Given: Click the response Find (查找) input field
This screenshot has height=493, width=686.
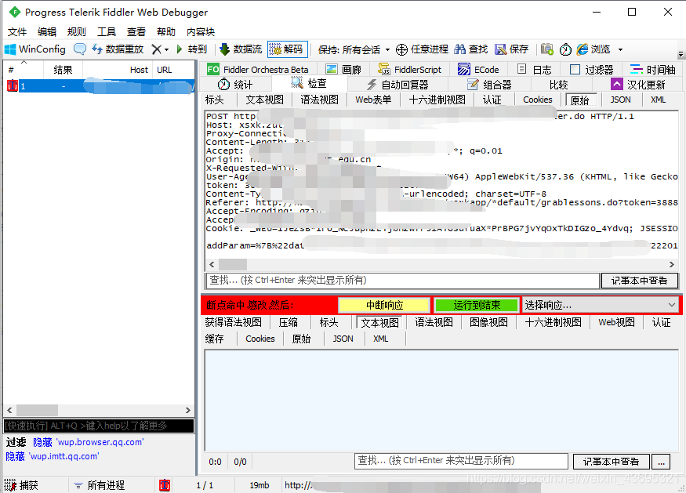Looking at the screenshot, I should (461, 461).
